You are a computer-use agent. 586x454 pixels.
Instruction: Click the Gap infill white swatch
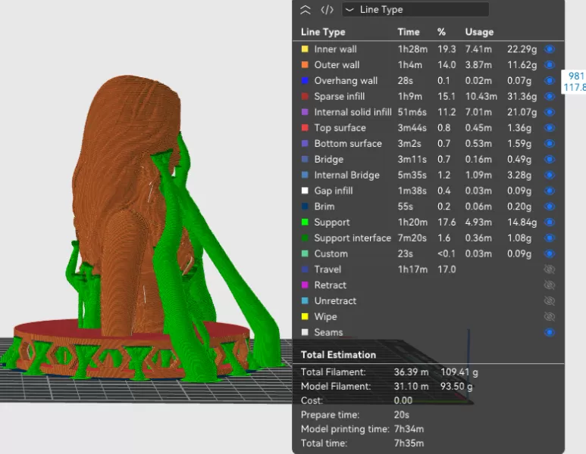coord(305,191)
